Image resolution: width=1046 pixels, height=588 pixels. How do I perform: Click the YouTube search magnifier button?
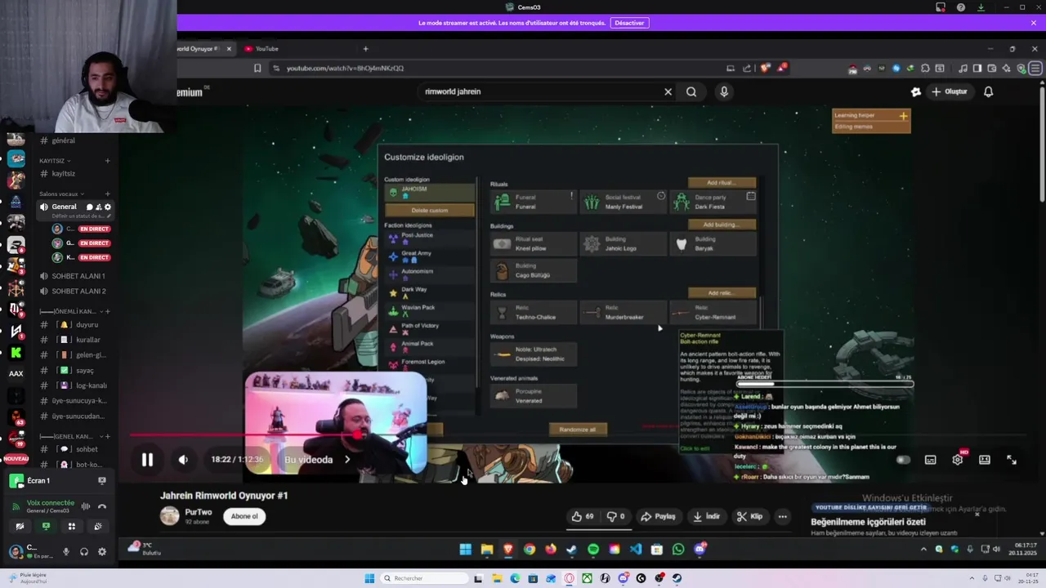691,91
